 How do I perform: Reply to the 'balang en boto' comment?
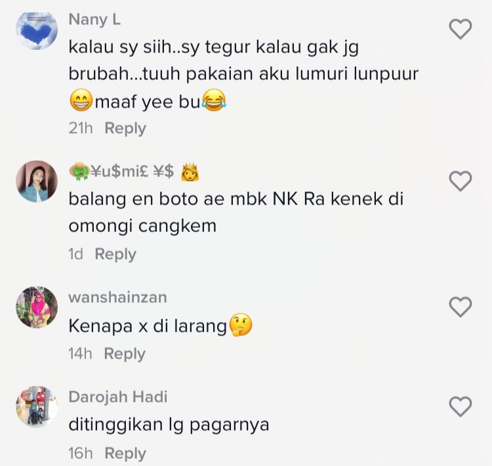pos(115,254)
